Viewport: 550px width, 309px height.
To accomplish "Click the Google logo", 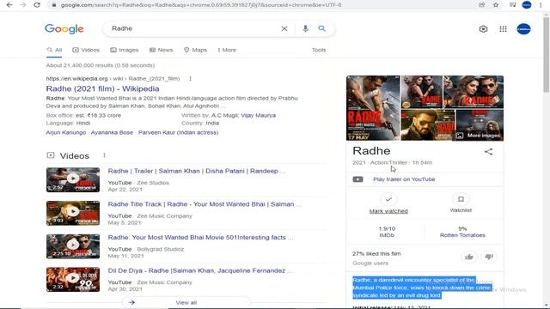I will coord(64,28).
